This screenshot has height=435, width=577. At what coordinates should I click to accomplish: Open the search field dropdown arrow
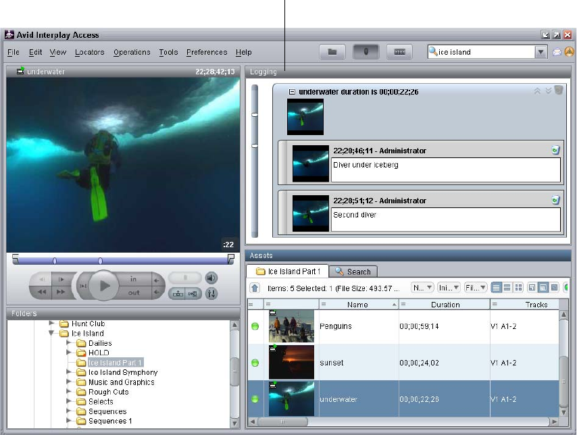541,52
